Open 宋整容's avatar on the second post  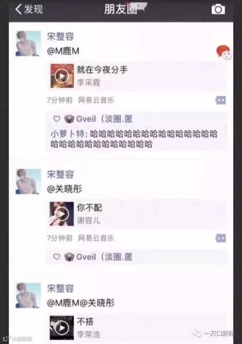(28, 181)
